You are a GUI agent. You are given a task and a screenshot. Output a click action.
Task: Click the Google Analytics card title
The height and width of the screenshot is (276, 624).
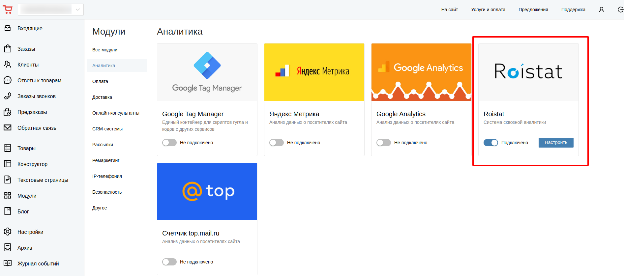(x=401, y=114)
